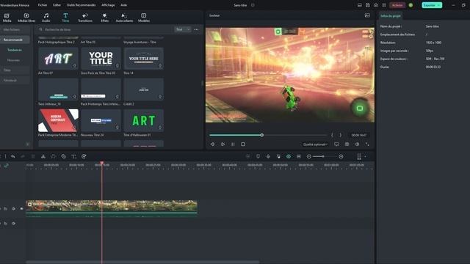
Task: Open the Audio tab
Action: [46, 18]
